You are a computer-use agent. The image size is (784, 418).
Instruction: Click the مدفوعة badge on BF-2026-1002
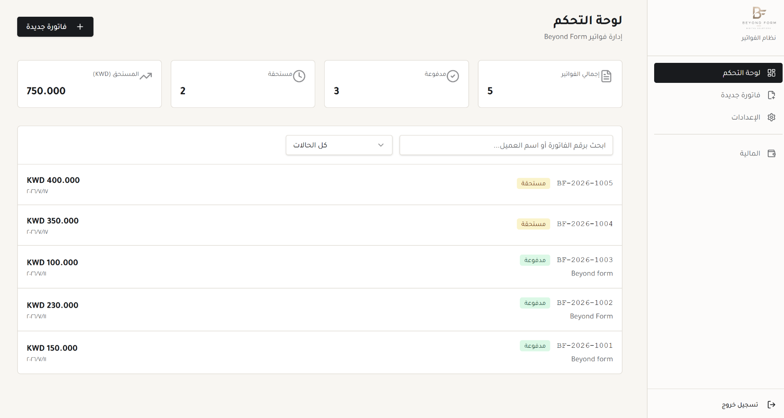tap(535, 303)
